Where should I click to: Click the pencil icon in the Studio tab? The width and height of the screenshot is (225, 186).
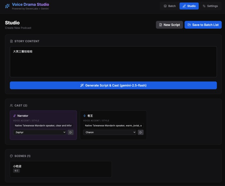(x=184, y=6)
